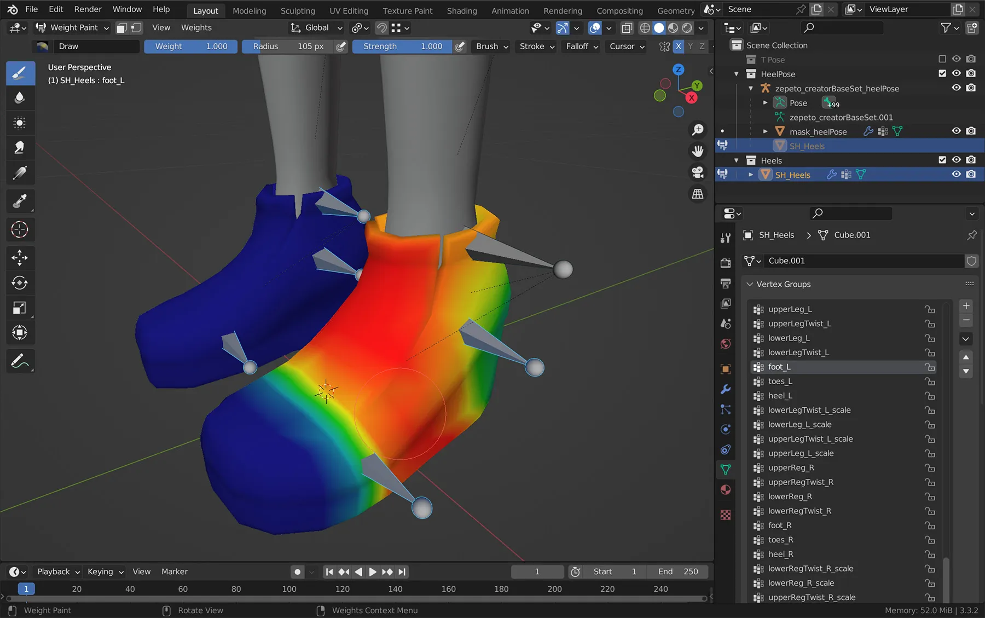Open the Material properties tab
Viewport: 985px width, 618px height.
pos(726,489)
